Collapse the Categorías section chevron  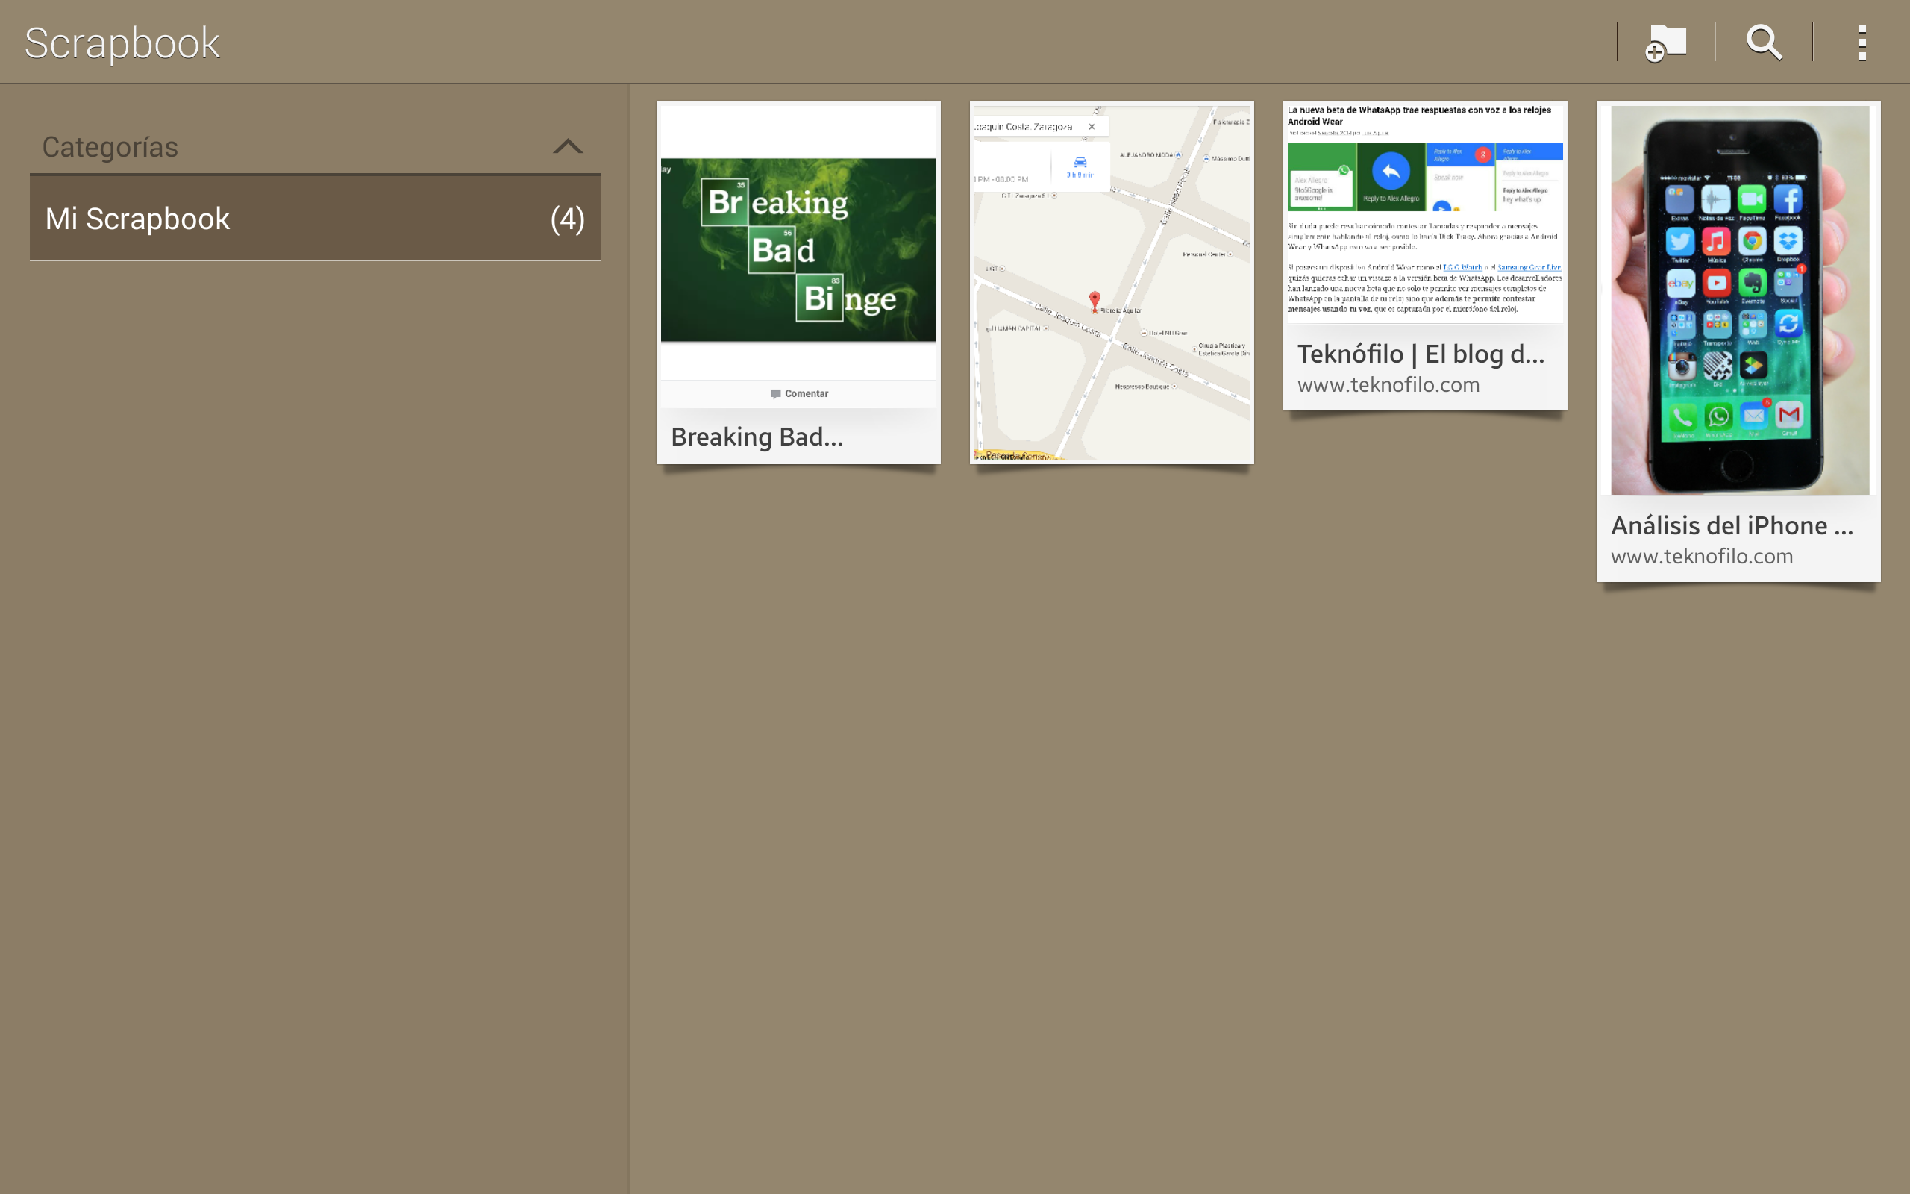(x=568, y=146)
